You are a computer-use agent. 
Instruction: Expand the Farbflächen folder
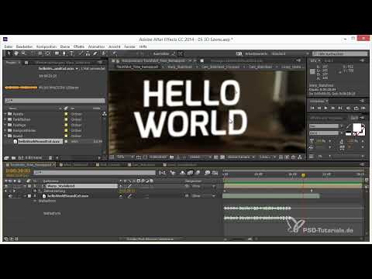[x=5, y=119]
